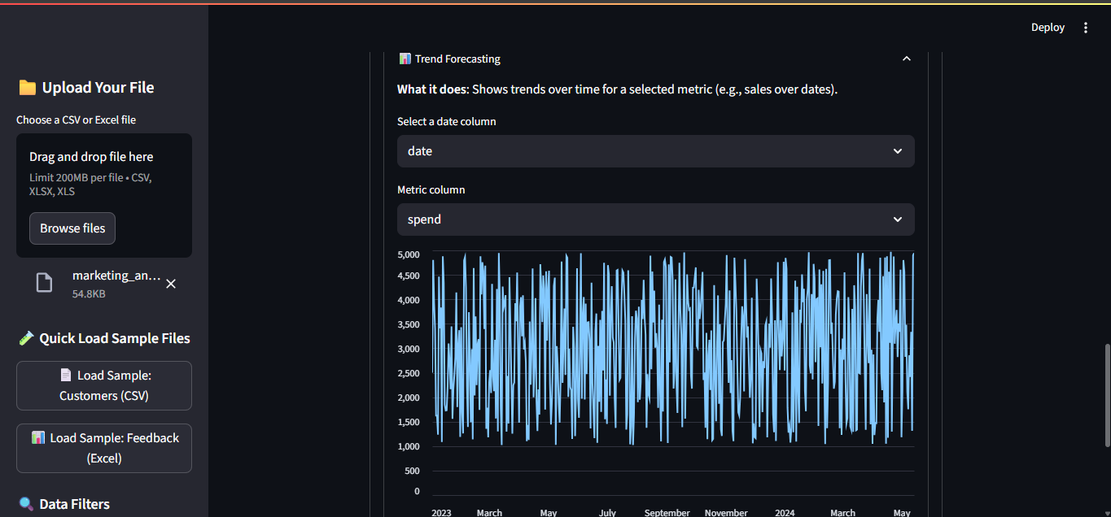The height and width of the screenshot is (517, 1111).
Task: Click the magnifier icon beside Data Filters
Action: [x=26, y=504]
